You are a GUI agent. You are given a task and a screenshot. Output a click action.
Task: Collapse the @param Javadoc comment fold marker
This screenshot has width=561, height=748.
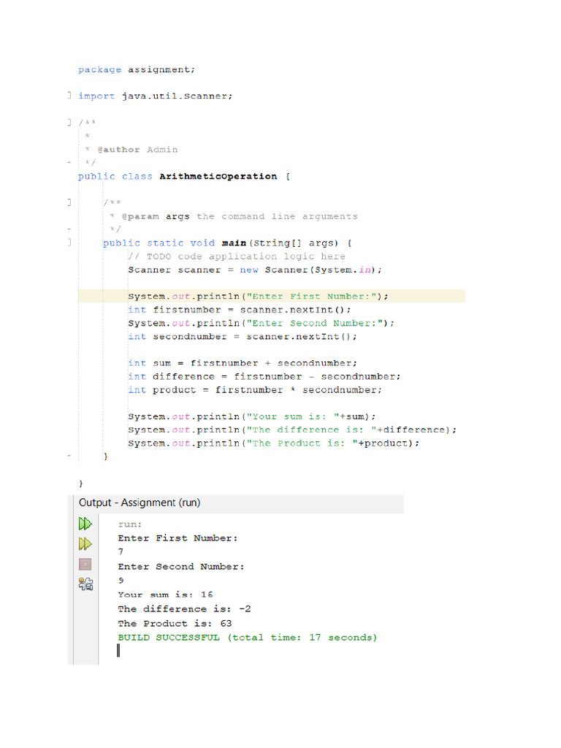[69, 202]
